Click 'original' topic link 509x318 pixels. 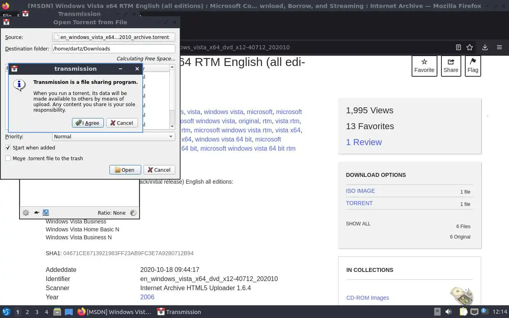(249, 121)
